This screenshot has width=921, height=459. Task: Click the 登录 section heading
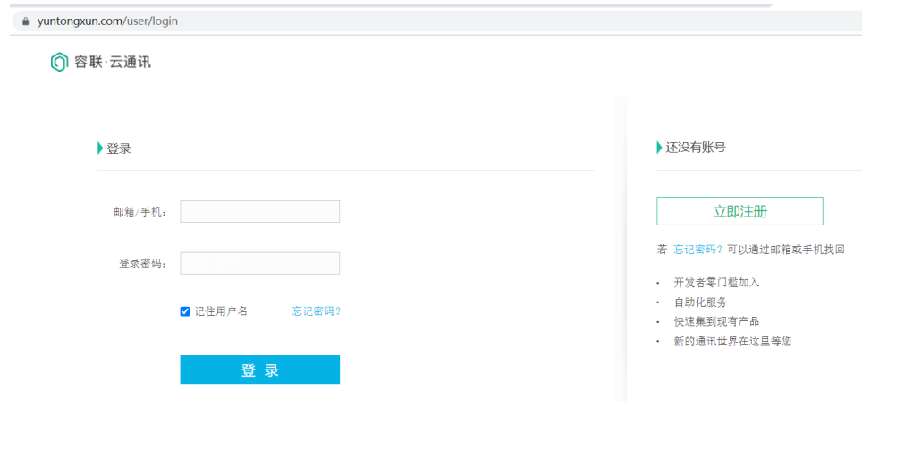[119, 149]
